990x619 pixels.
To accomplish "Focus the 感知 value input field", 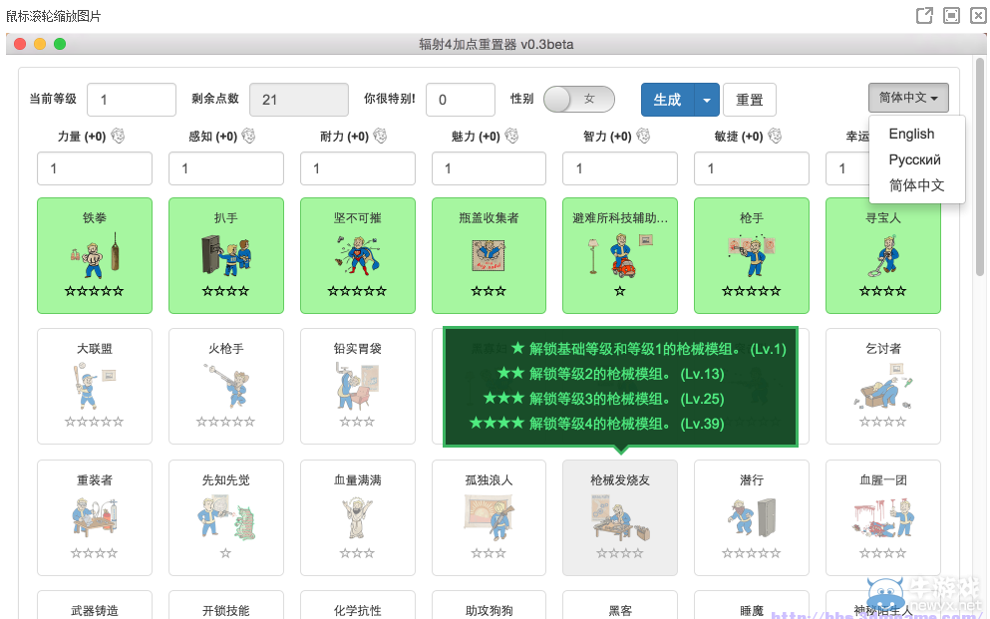I will click(226, 168).
